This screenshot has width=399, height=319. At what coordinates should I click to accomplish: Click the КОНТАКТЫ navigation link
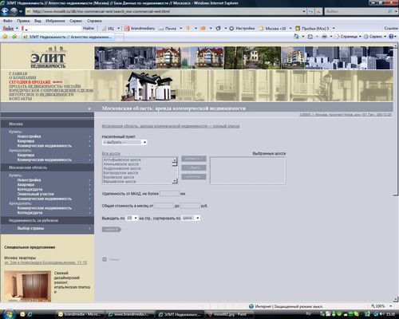click(21, 99)
